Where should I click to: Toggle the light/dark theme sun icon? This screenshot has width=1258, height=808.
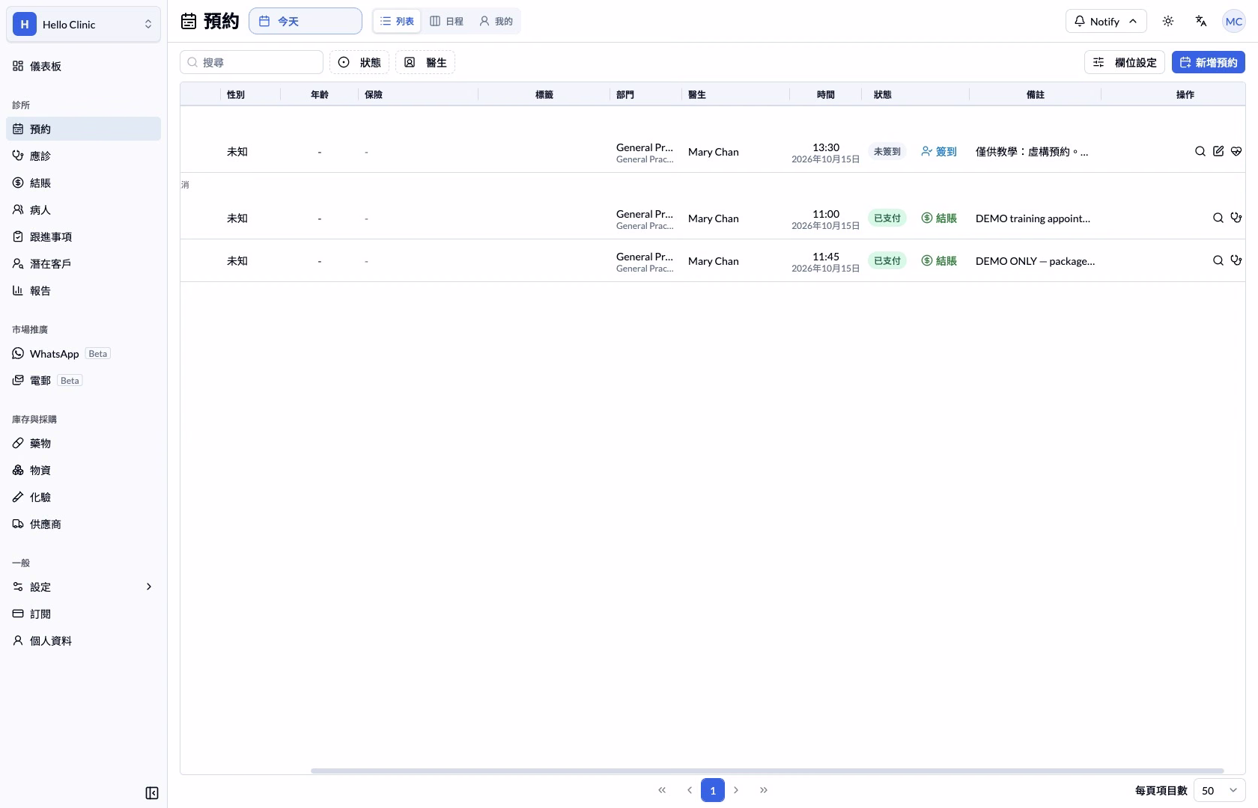coord(1168,21)
